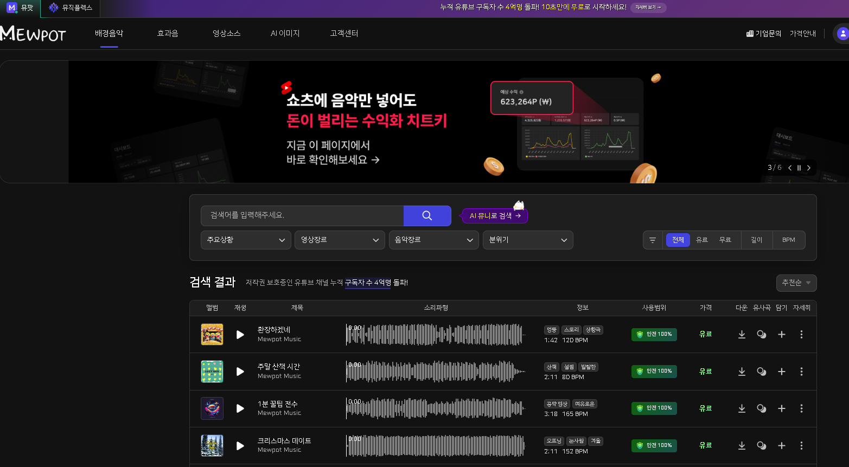Click the search magnifier button
The image size is (849, 467).
[x=427, y=216]
